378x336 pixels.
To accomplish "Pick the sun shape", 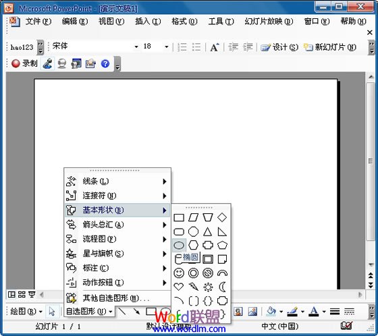I will click(x=208, y=287).
